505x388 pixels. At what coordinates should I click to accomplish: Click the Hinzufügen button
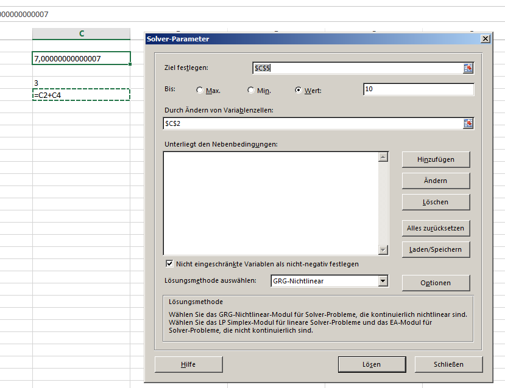pyautogui.click(x=436, y=159)
